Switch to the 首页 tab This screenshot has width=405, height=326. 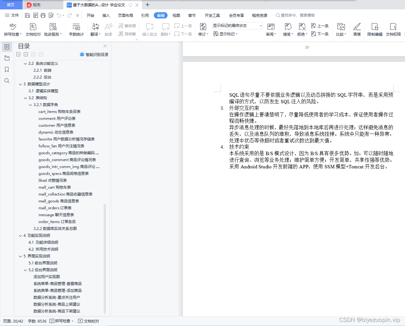click(11, 5)
